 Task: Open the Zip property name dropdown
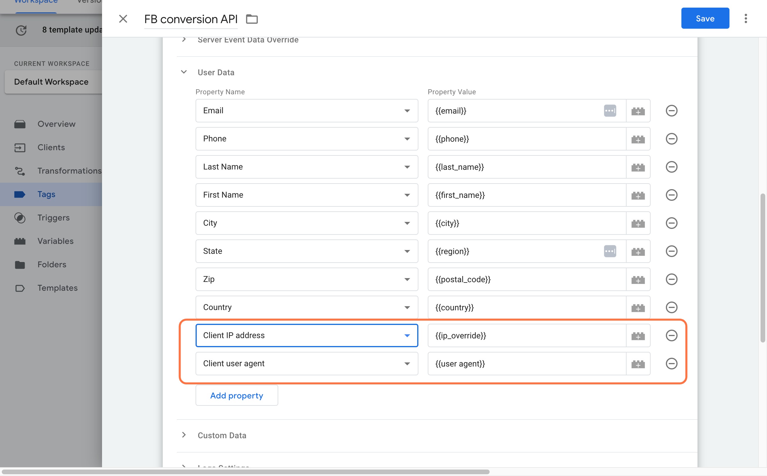(x=306, y=279)
